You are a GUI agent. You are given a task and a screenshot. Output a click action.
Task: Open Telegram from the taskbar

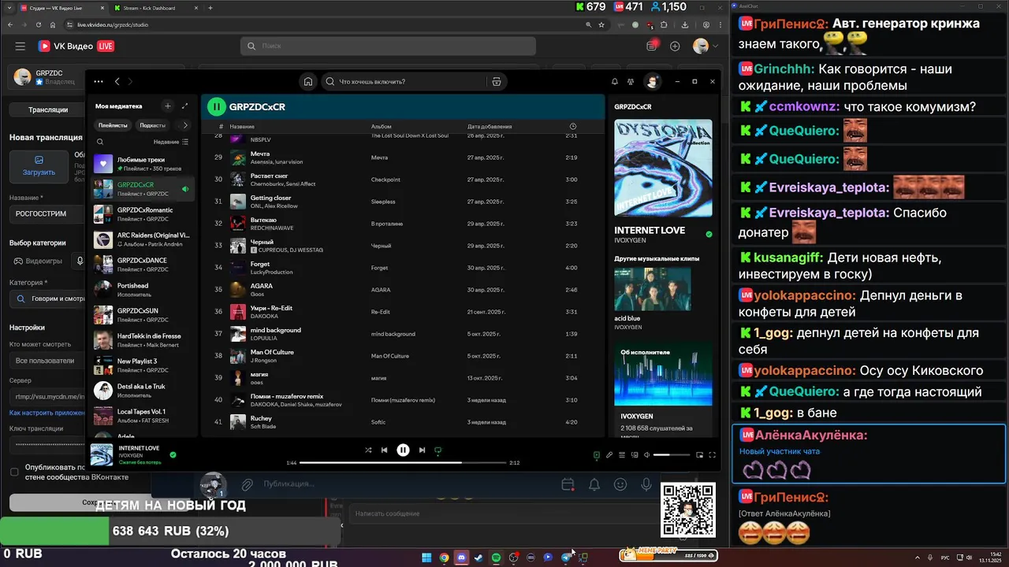click(x=565, y=558)
